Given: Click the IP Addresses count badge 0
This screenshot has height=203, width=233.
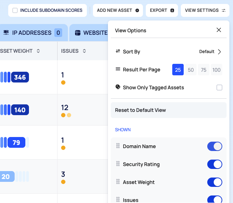Looking at the screenshot, I should click(x=58, y=33).
